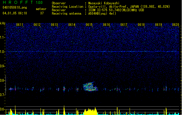Click the 0.6 kHz axis label
182x115 pixels.
coord(3,109)
